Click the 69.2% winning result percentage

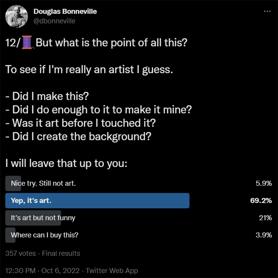[261, 201]
